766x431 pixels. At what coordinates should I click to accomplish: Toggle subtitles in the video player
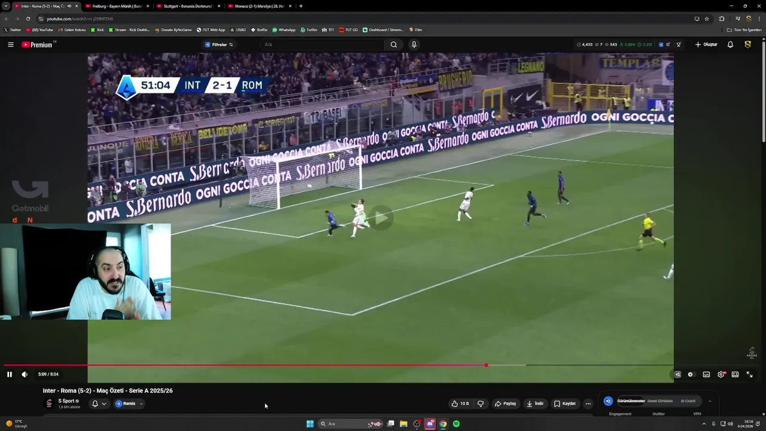coord(706,375)
